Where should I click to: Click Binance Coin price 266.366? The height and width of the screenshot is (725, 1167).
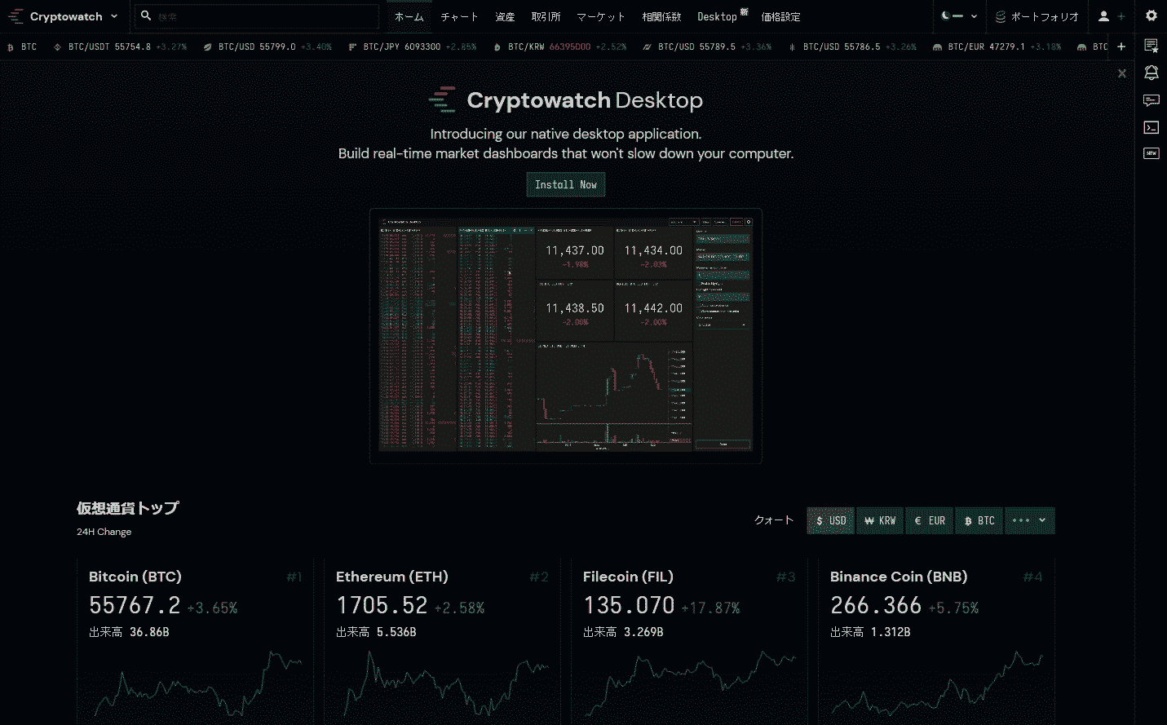[876, 605]
